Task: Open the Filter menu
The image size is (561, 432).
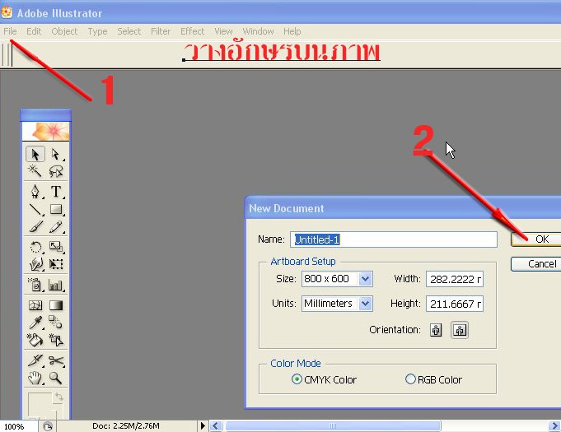Action: (161, 31)
